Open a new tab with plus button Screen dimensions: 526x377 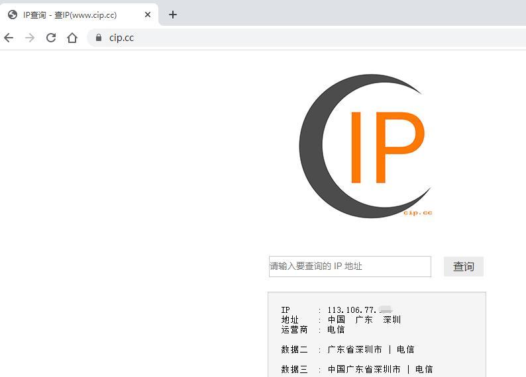coord(173,15)
